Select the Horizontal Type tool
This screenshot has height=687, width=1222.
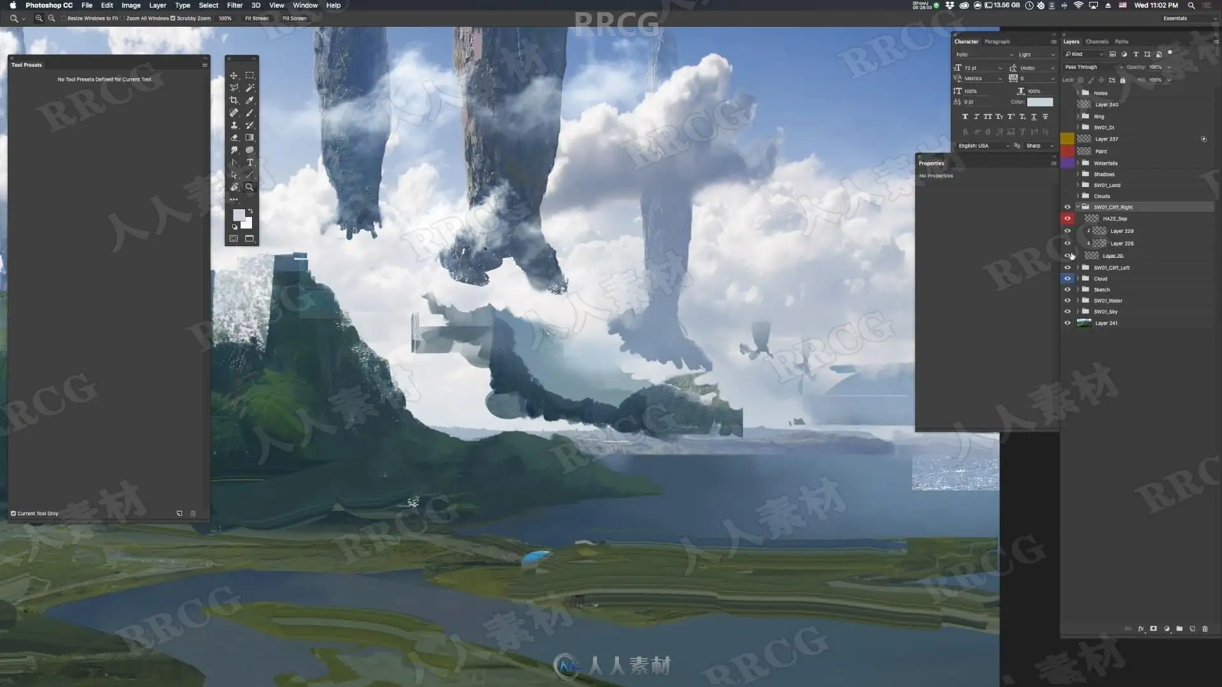tap(249, 162)
